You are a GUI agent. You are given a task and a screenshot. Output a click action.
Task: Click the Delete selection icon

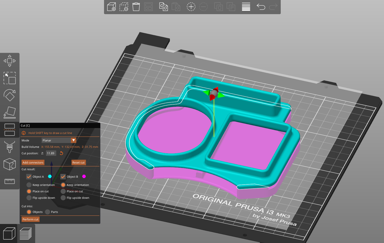pos(124,7)
